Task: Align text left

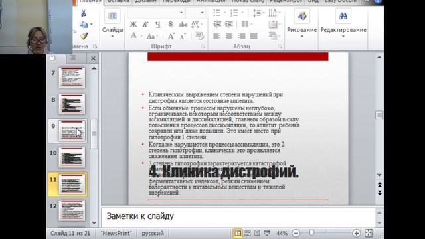Action: coord(217,36)
